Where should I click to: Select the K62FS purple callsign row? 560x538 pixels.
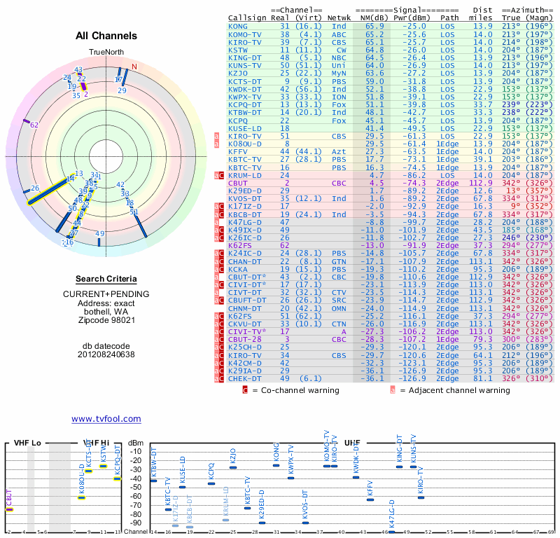click(x=391, y=245)
